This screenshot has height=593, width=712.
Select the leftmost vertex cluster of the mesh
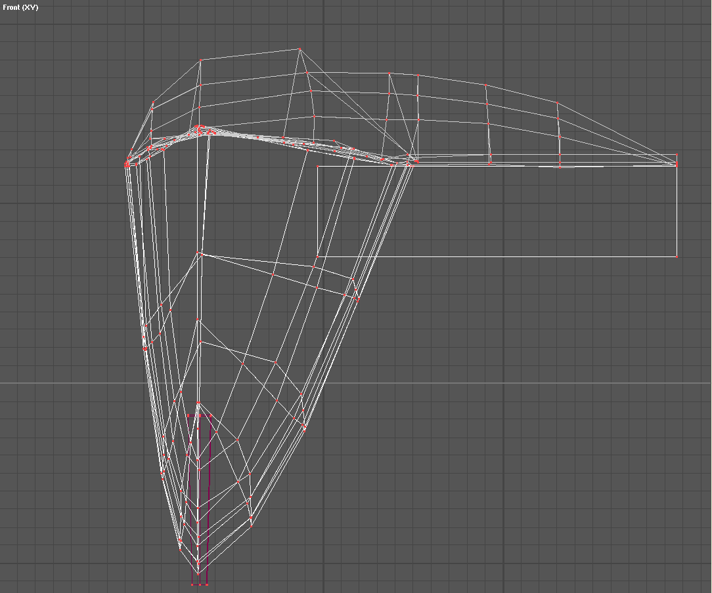127,165
